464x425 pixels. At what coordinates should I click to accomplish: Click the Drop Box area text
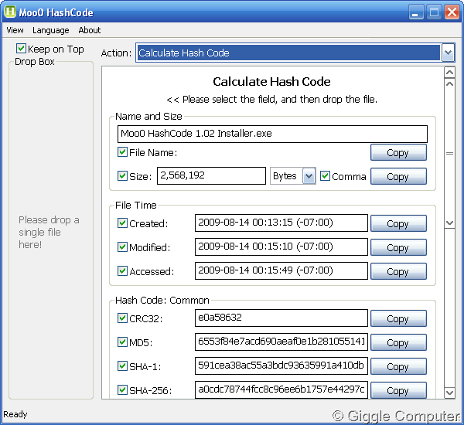(x=49, y=232)
